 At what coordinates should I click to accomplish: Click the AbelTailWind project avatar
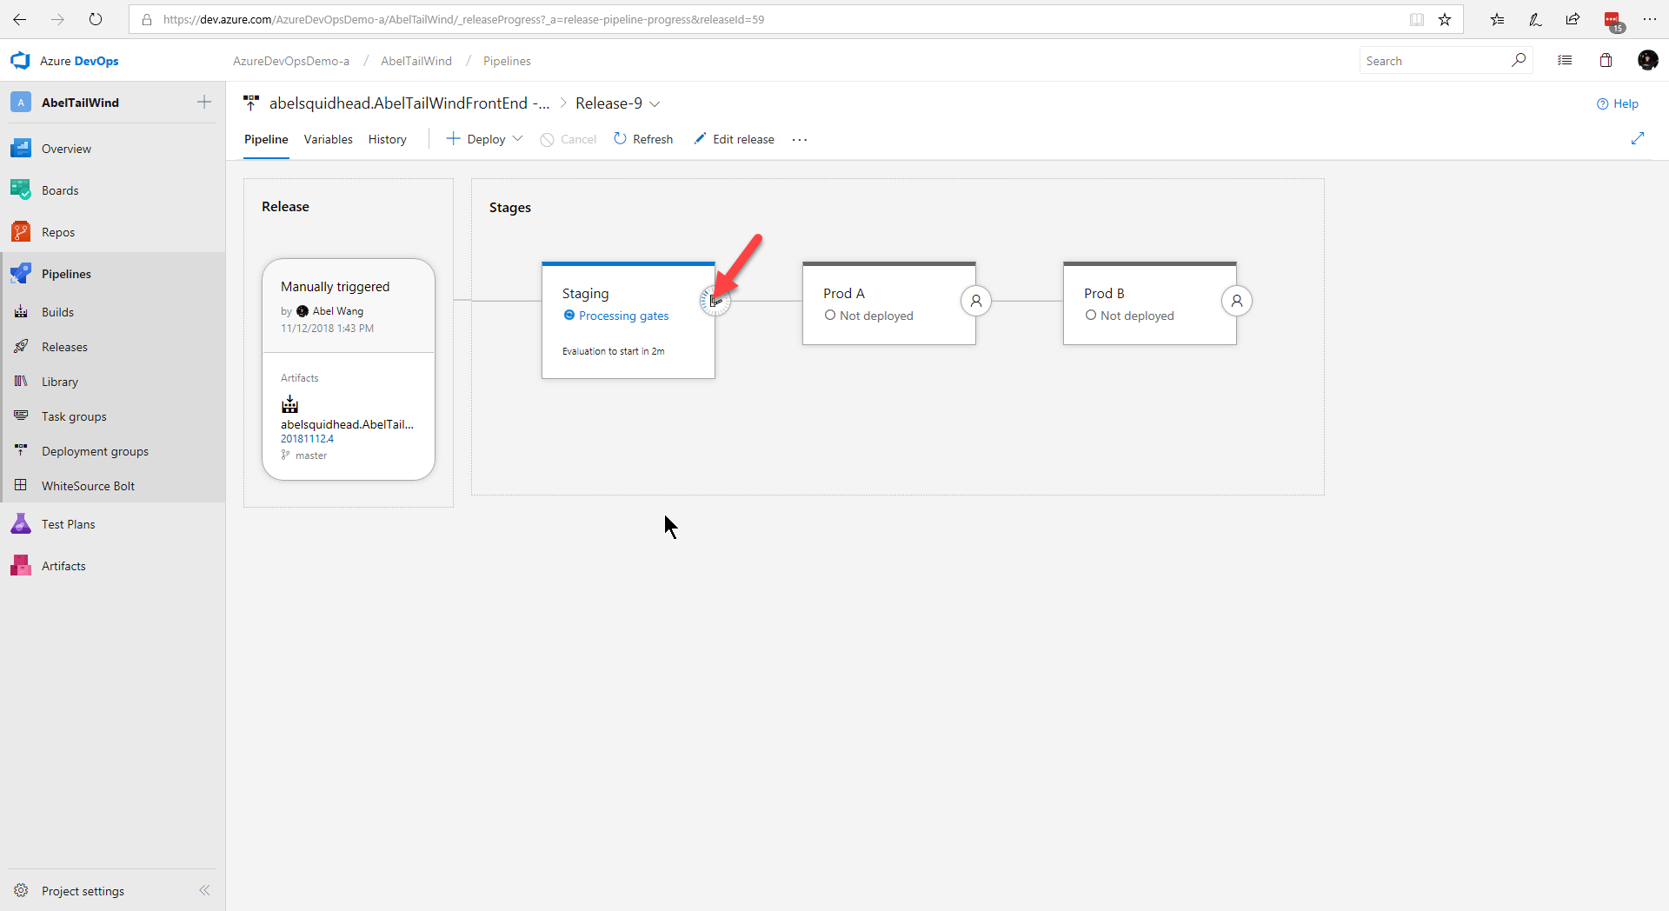(x=21, y=103)
